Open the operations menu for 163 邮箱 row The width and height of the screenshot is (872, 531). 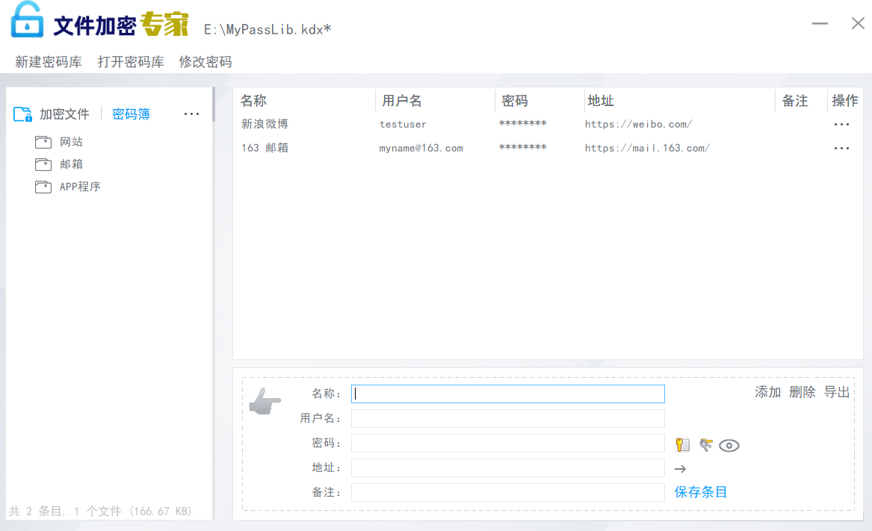point(841,149)
